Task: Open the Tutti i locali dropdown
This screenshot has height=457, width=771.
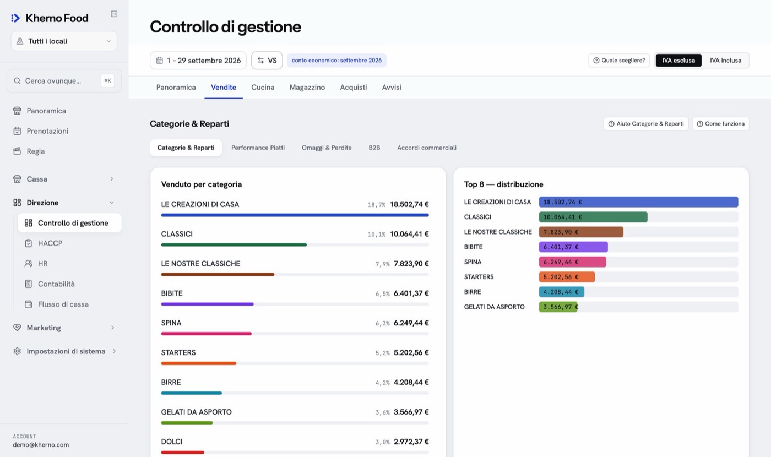Action: (64, 41)
